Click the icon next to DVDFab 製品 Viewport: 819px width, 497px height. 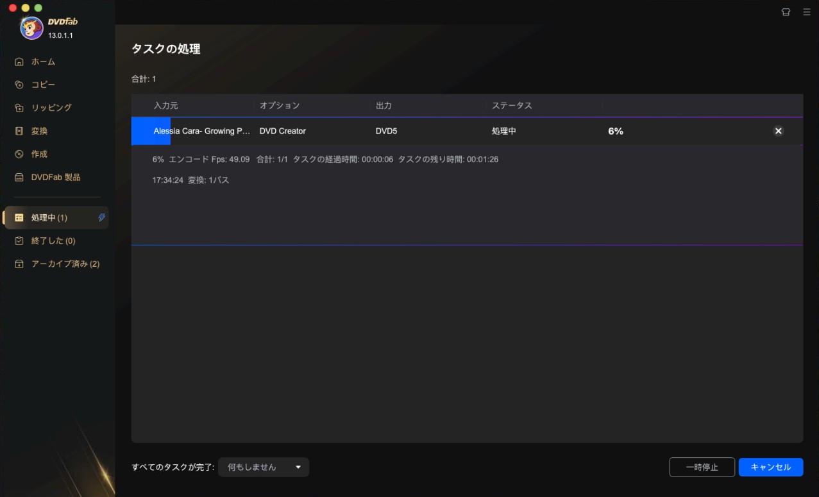coord(19,177)
